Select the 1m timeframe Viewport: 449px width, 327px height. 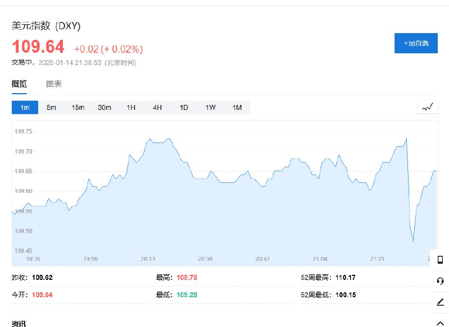tap(25, 107)
